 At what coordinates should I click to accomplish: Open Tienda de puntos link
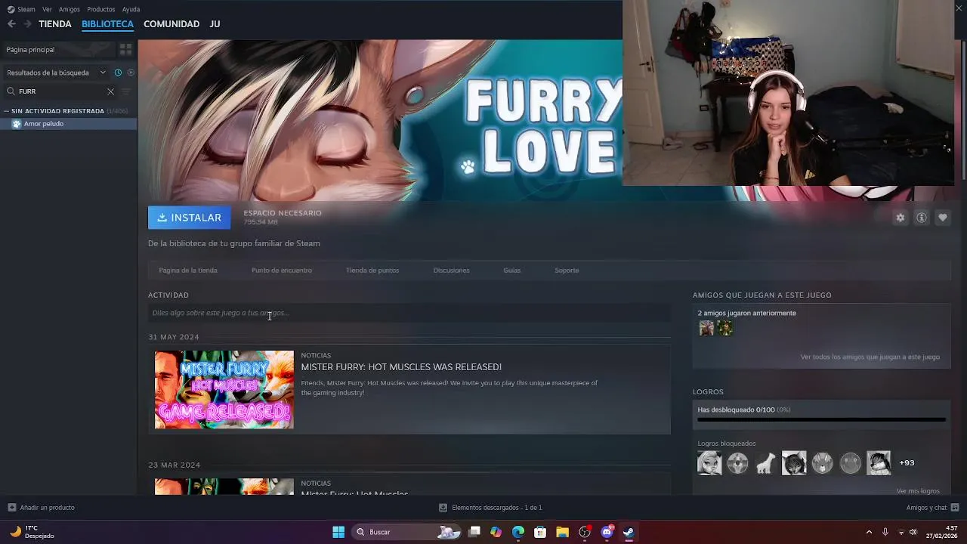pyautogui.click(x=372, y=270)
